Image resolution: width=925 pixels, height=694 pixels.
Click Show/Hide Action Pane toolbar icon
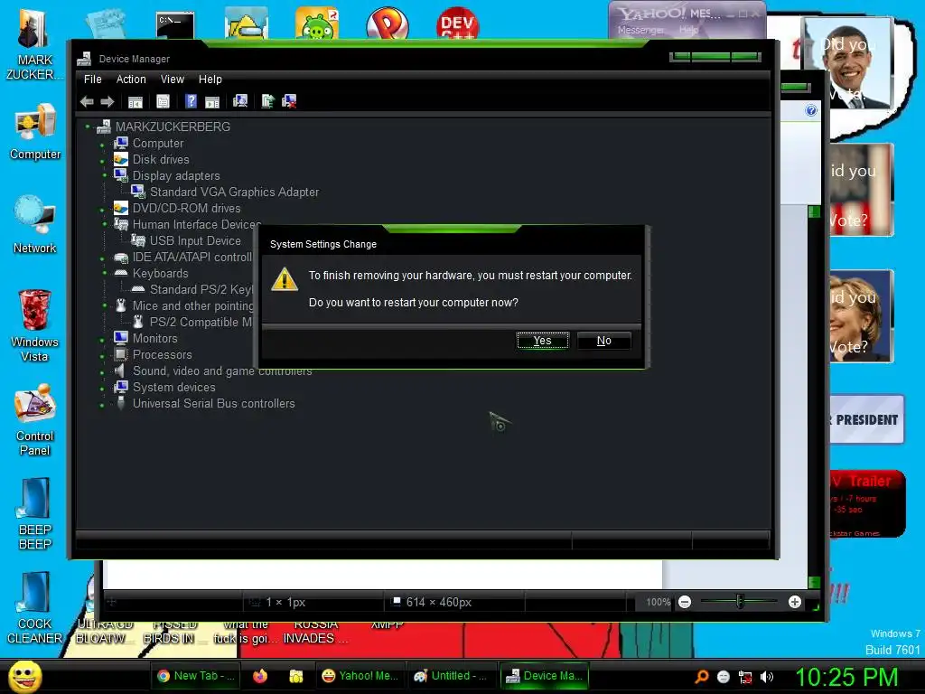pyautogui.click(x=211, y=101)
